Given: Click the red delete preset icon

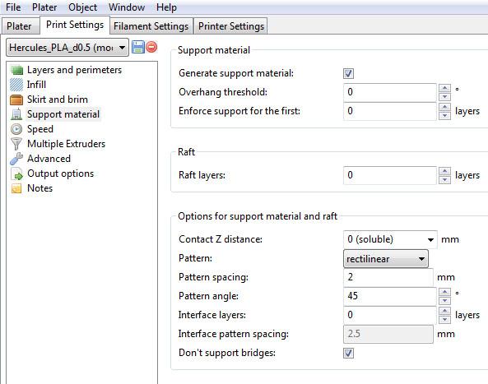Looking at the screenshot, I should [151, 47].
